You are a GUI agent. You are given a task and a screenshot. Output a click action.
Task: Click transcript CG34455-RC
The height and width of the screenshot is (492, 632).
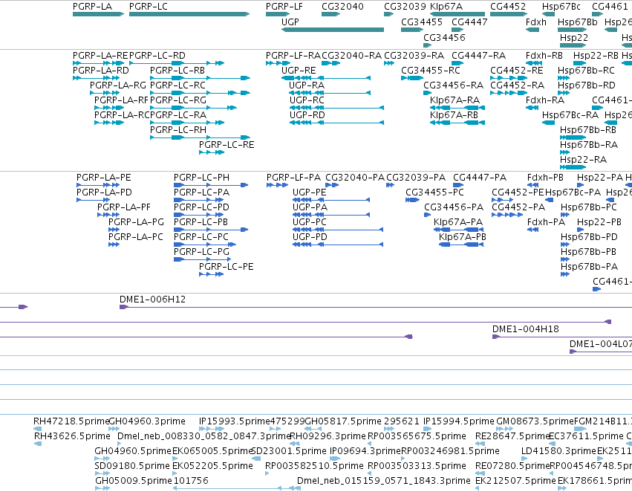[431, 70]
